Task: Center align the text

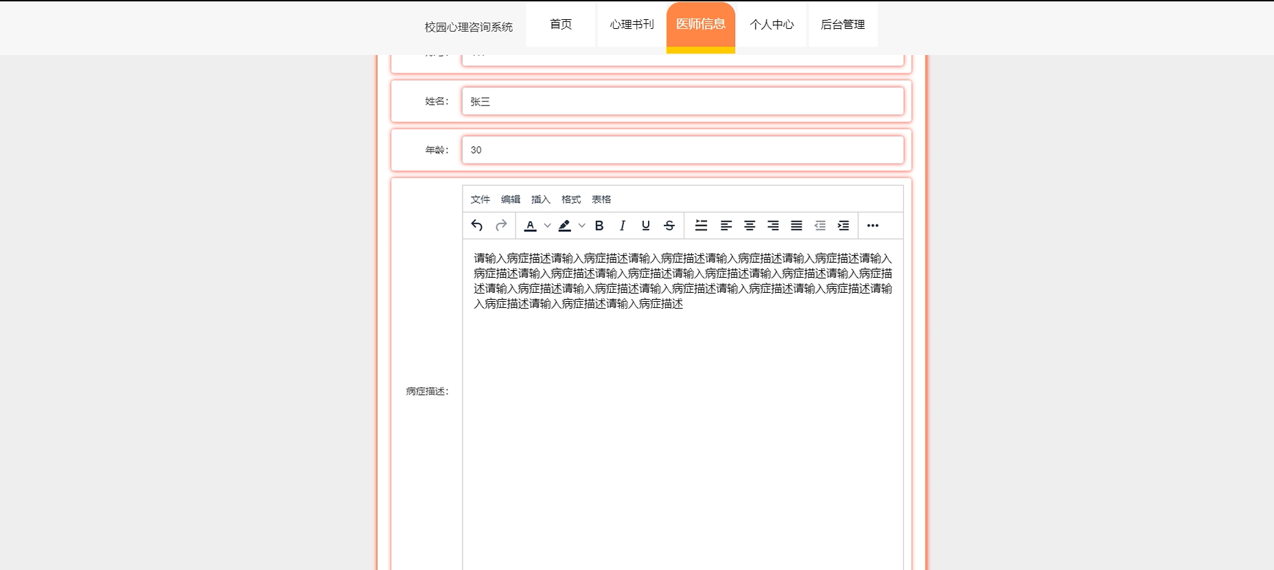Action: click(x=750, y=225)
